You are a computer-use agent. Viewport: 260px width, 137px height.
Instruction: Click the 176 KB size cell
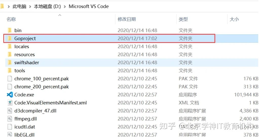click(251, 79)
